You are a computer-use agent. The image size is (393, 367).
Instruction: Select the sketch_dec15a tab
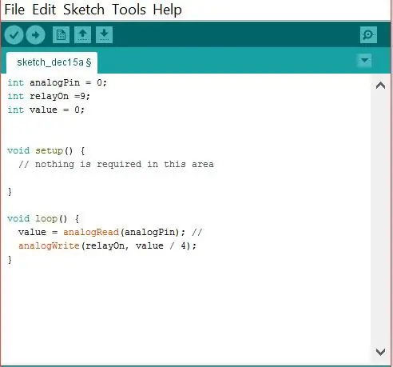tap(52, 63)
